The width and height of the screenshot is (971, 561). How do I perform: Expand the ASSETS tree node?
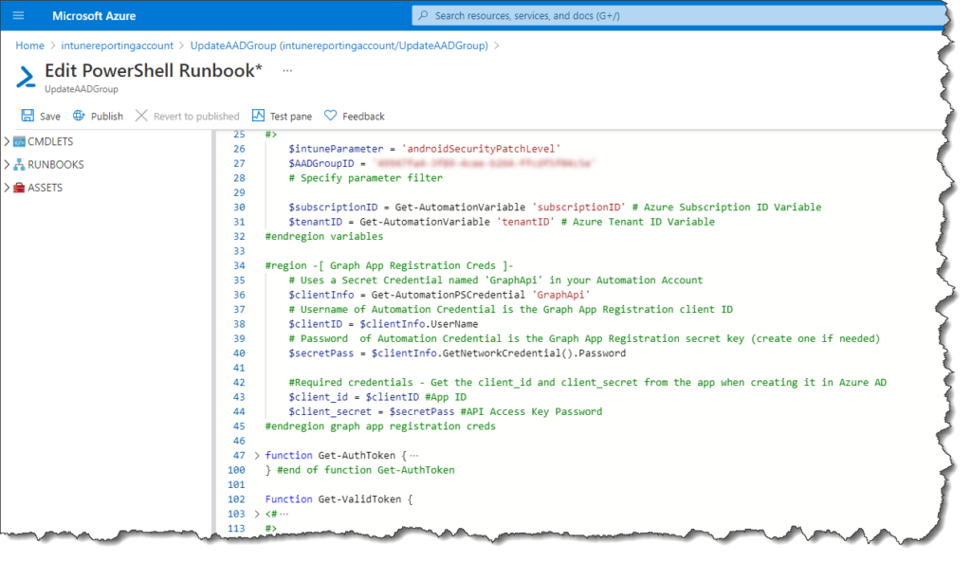pos(7,188)
